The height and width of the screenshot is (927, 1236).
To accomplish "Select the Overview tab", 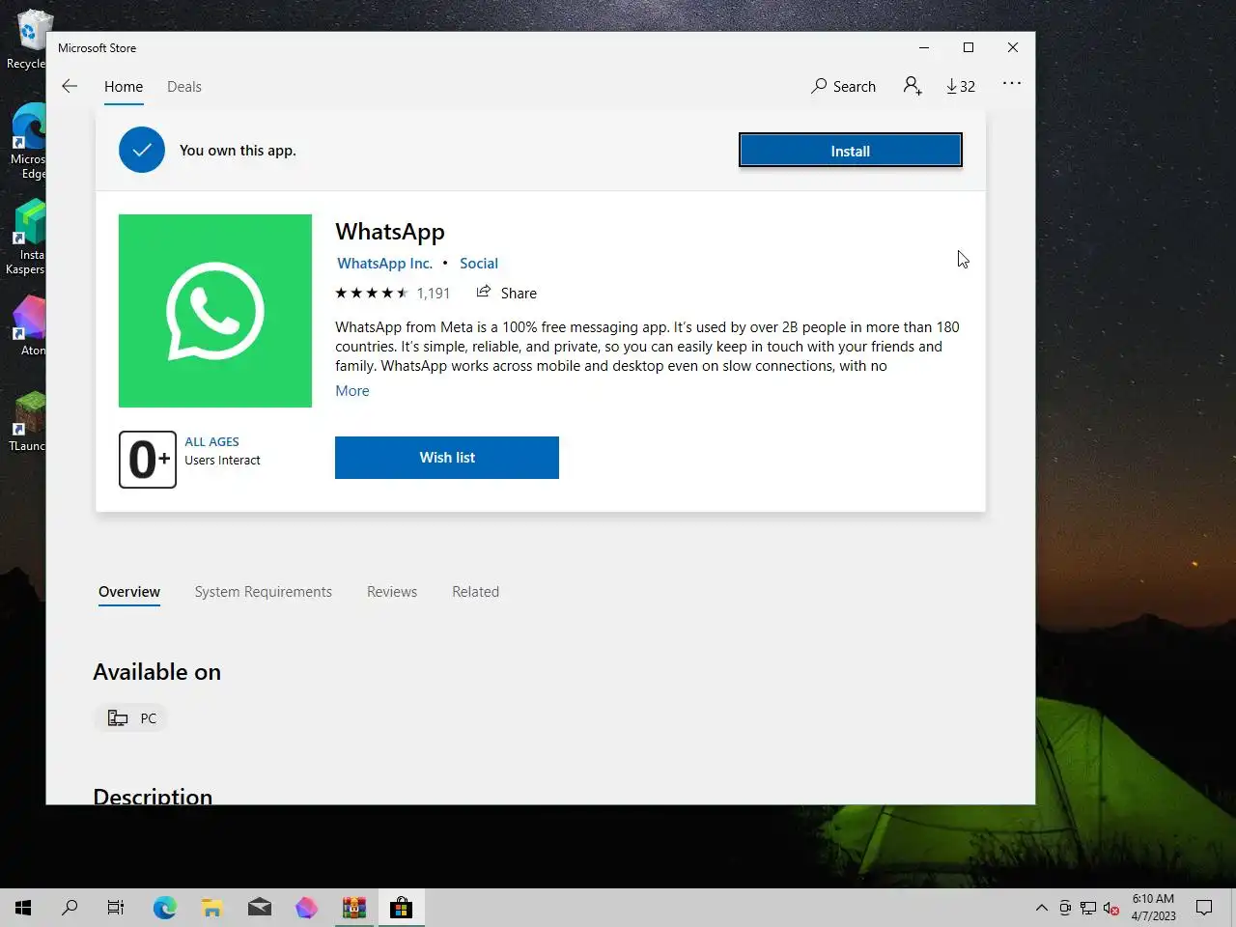I will click(129, 592).
